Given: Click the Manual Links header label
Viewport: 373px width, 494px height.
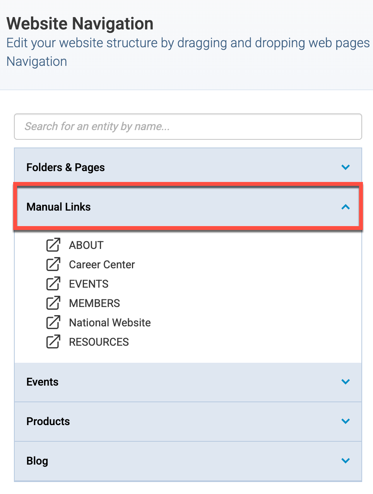Looking at the screenshot, I should pyautogui.click(x=58, y=207).
